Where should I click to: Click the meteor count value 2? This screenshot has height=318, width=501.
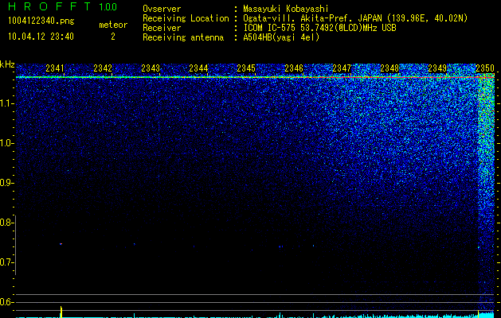[x=113, y=37]
